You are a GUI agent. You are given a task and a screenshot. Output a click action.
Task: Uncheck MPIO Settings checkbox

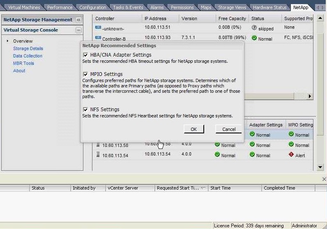pos(85,74)
